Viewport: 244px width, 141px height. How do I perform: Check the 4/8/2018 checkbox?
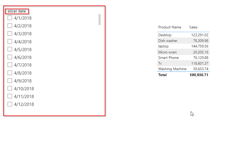(x=10, y=73)
